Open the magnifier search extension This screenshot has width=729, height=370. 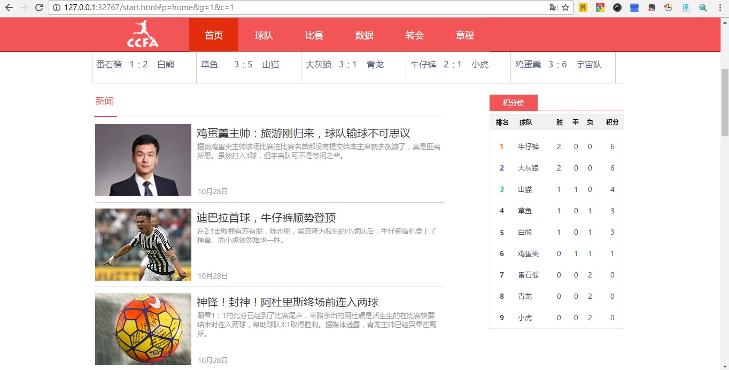[703, 7]
